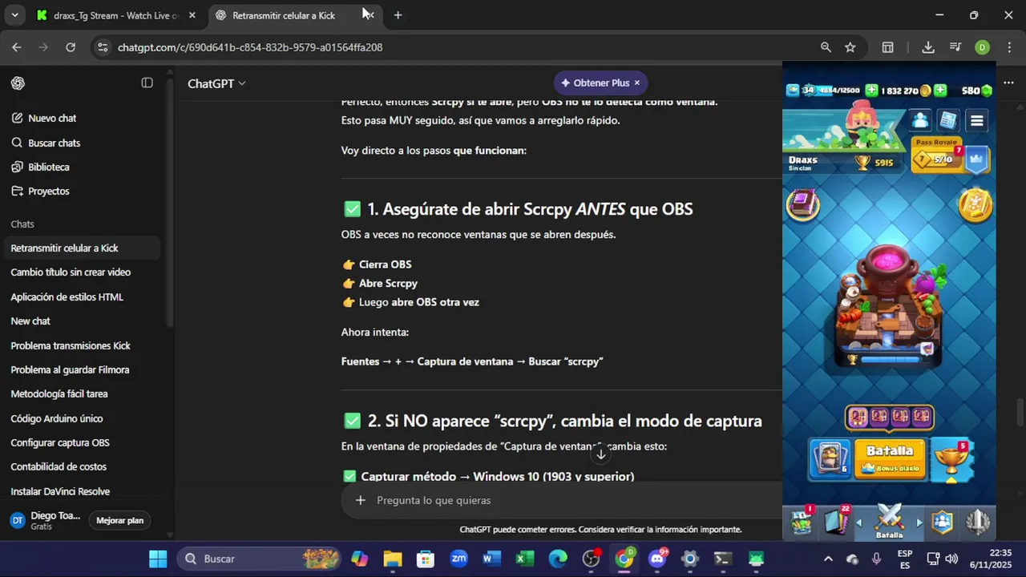Image resolution: width=1026 pixels, height=577 pixels.
Task: Open the browser downloads icon
Action: pos(928,47)
